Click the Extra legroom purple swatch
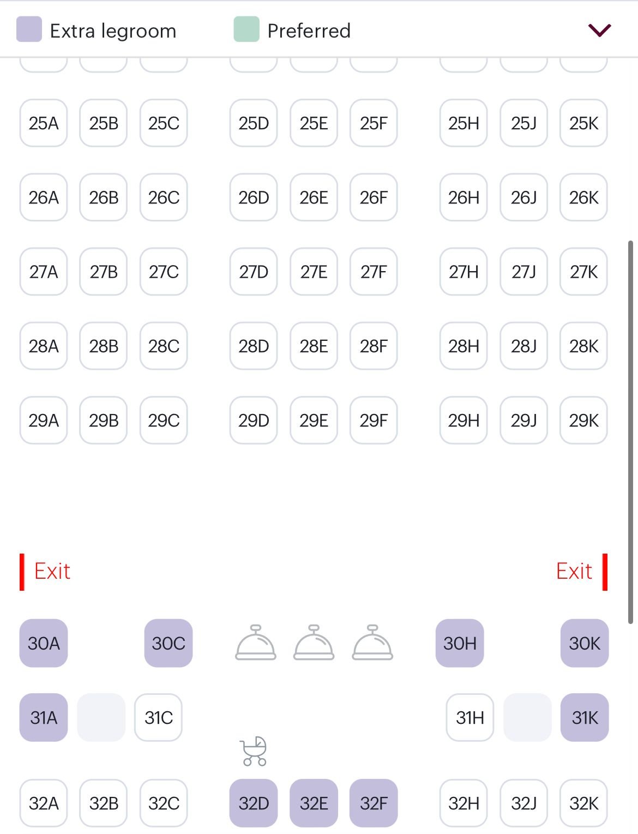The width and height of the screenshot is (638, 834). click(x=29, y=29)
